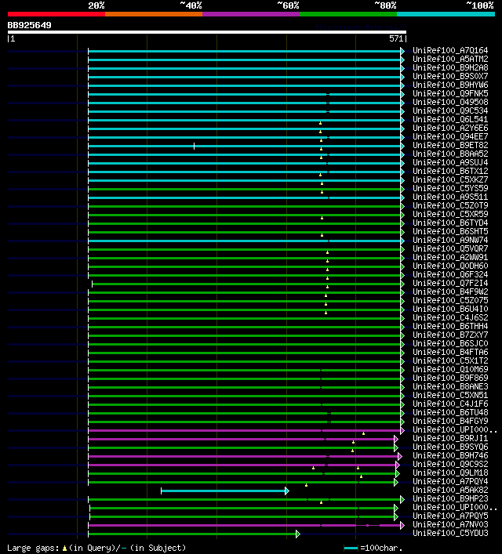
Task: Select the UniRef100_B8ANE3 label
Action: pyautogui.click(x=450, y=387)
